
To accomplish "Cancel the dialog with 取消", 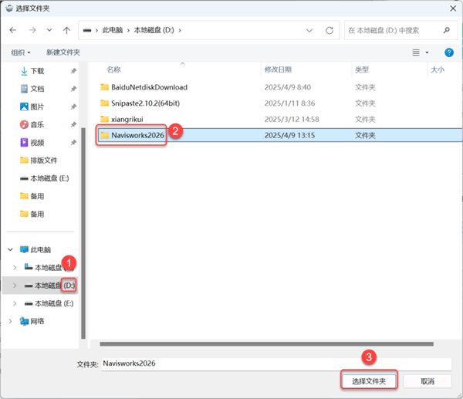I will (x=428, y=381).
